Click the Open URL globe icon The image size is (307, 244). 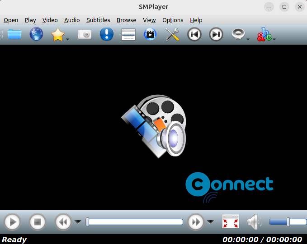36,34
